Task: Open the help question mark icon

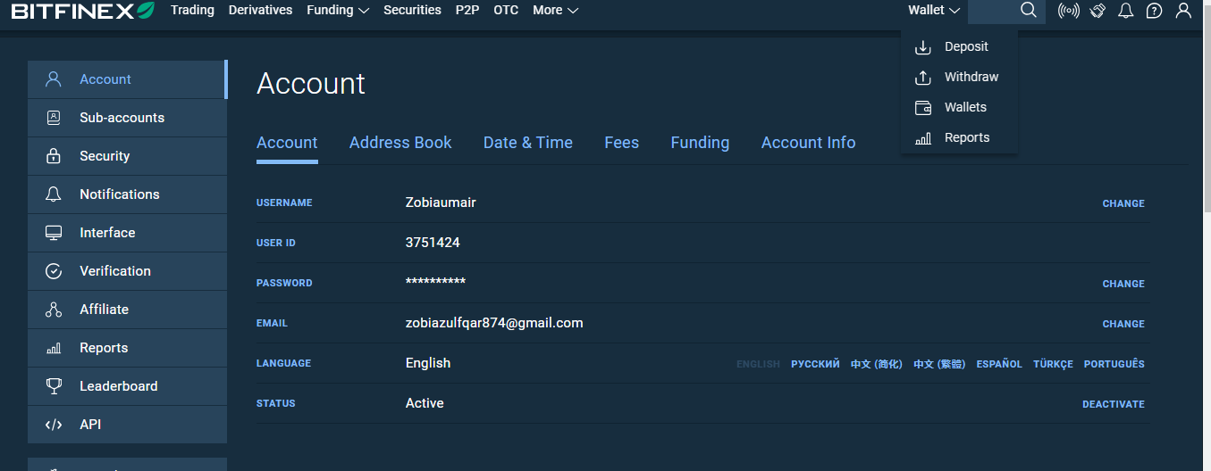Action: (1155, 11)
